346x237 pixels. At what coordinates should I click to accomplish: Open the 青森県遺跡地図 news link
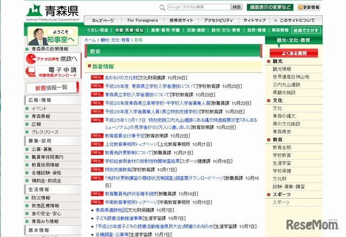coord(111,211)
